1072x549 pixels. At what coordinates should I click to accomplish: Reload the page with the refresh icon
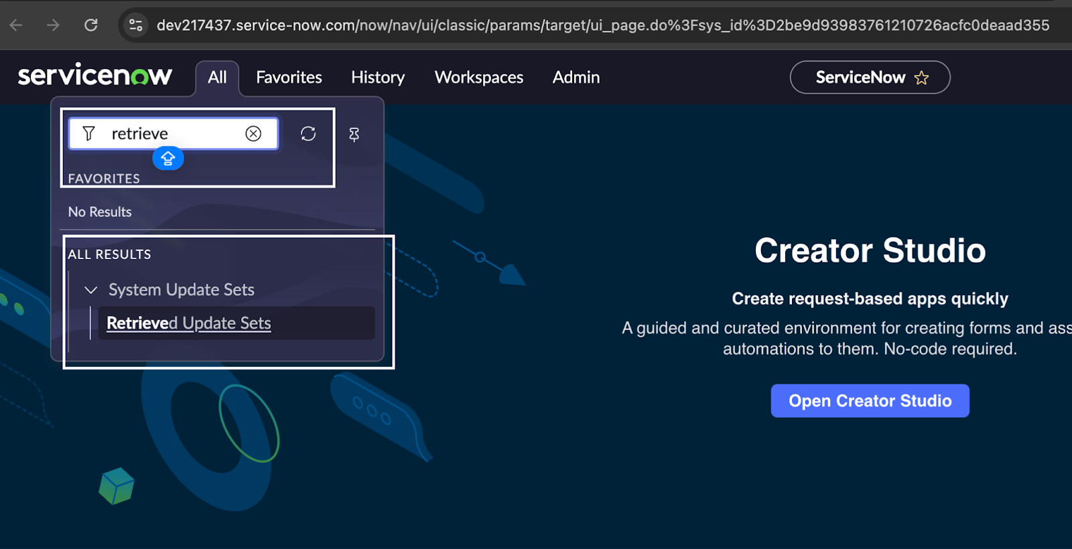[x=91, y=25]
